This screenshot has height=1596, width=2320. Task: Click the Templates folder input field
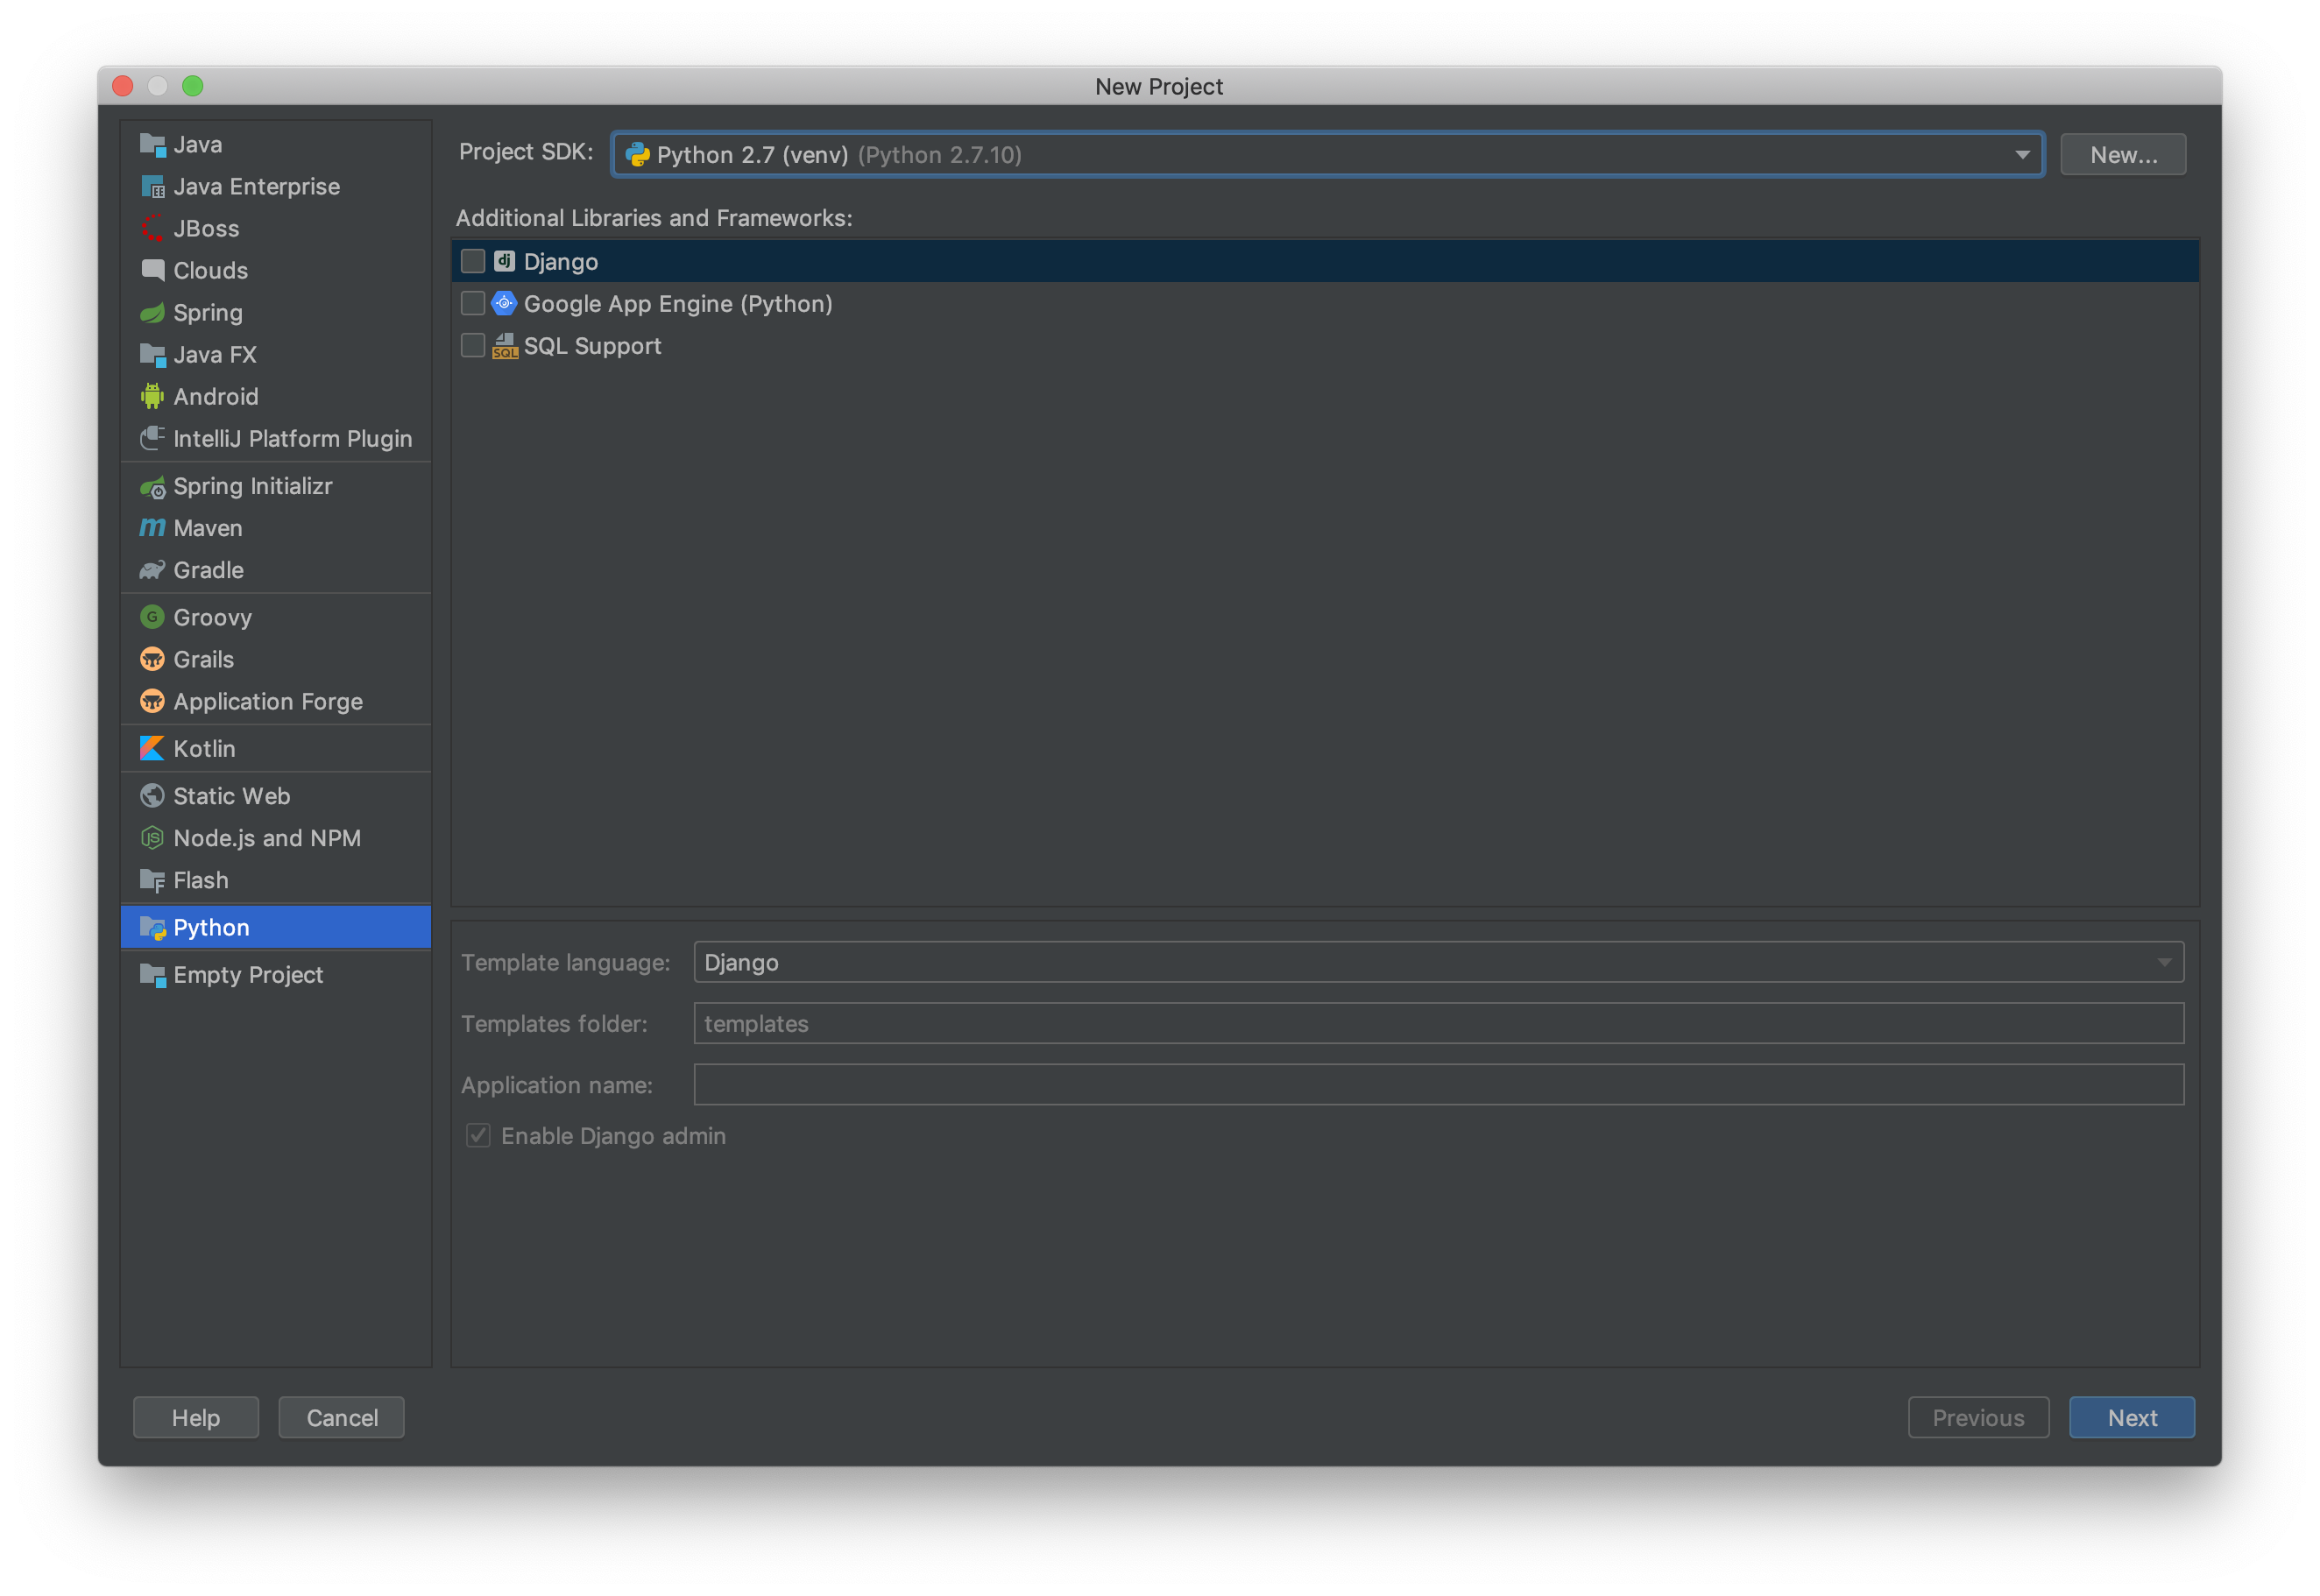tap(1438, 1024)
